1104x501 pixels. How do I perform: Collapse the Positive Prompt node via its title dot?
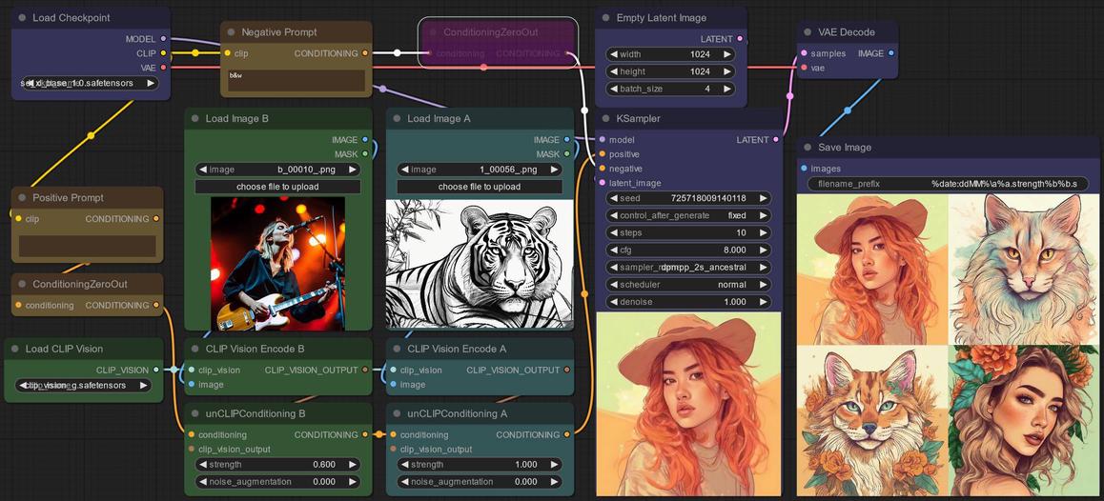tap(22, 198)
